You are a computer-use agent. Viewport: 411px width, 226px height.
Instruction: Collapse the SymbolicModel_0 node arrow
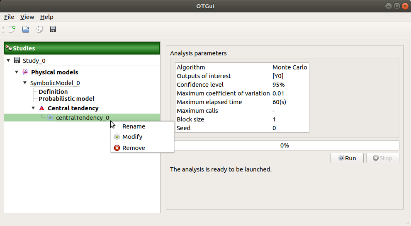point(25,83)
